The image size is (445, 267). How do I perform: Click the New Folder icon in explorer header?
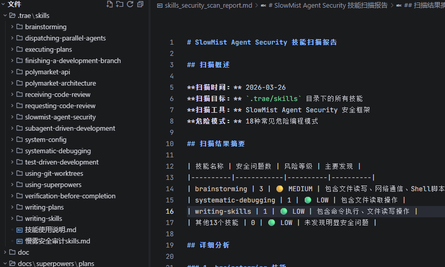coord(120,4)
